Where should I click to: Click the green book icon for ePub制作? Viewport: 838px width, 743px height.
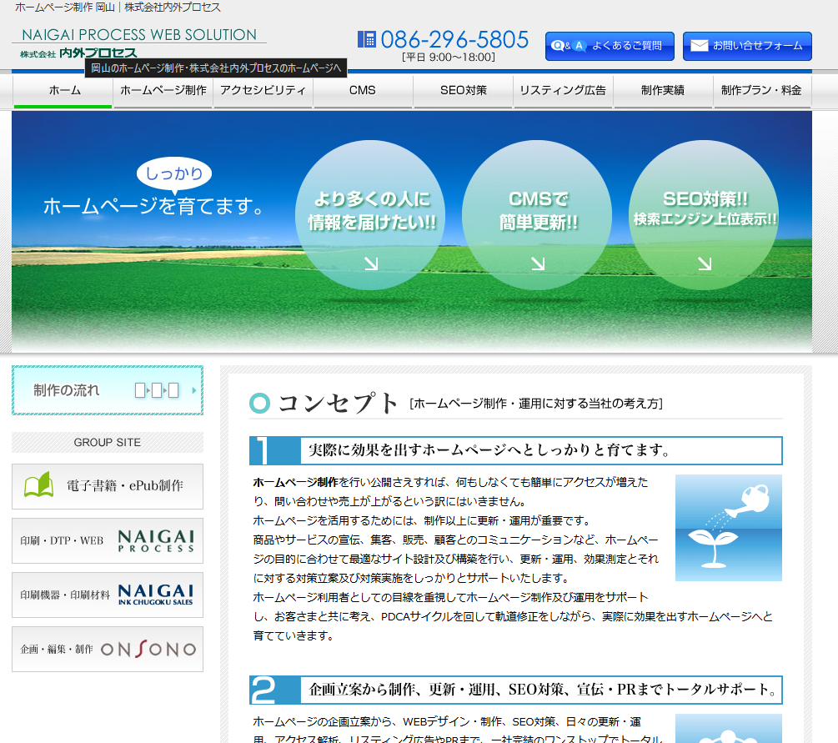[38, 485]
